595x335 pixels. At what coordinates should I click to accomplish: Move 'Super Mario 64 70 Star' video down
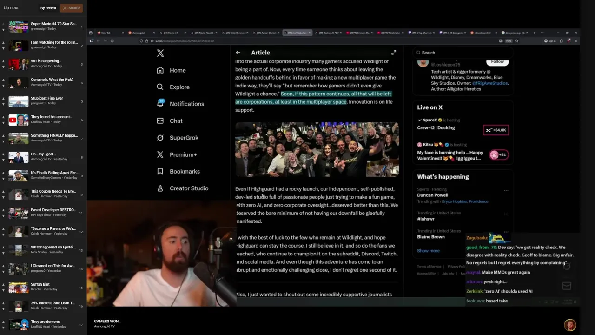tap(3, 30)
